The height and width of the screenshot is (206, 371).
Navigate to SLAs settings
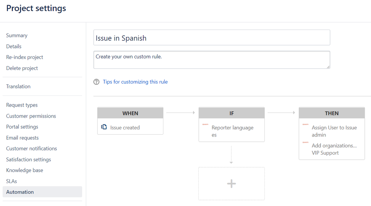12,181
